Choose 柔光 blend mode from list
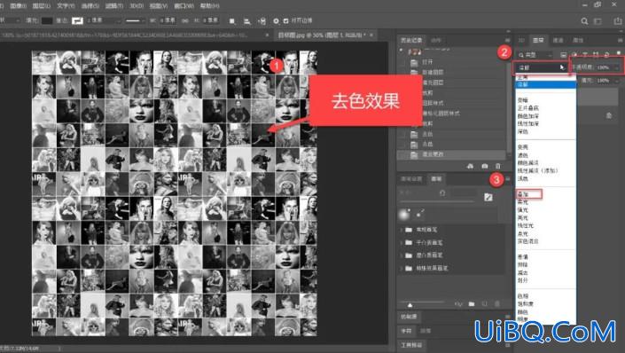This screenshot has height=353, width=625. (x=523, y=202)
